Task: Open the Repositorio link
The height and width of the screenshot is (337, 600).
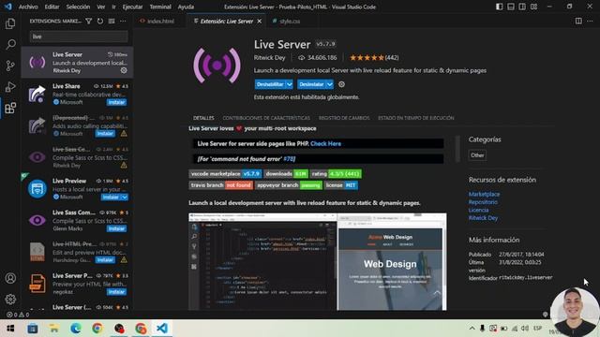Action: point(483,202)
